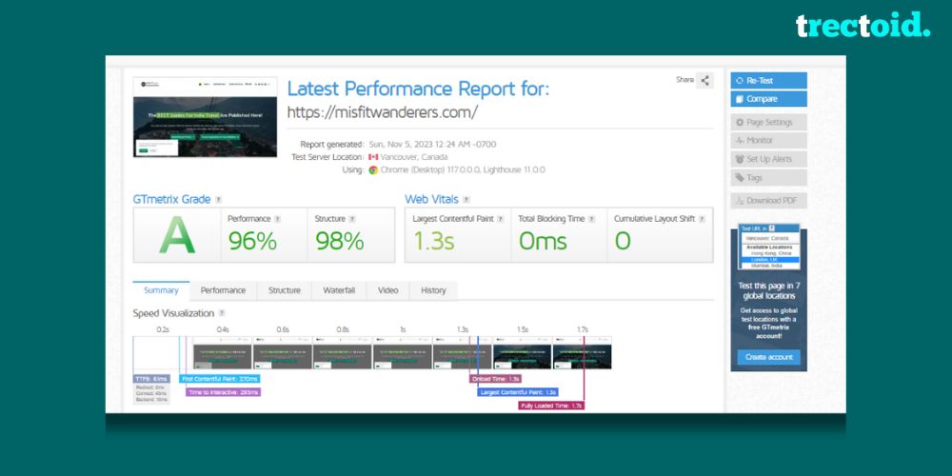
Task: Click the Re-Test button
Action: coord(768,80)
